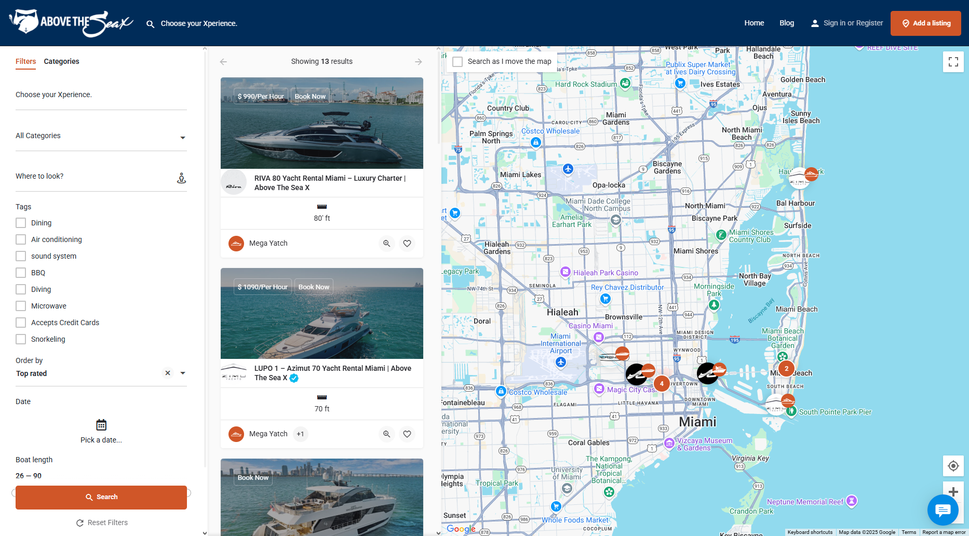The width and height of the screenshot is (969, 536).
Task: Open the RIVA 80 Yacht Rental Miami title
Action: pos(330,183)
